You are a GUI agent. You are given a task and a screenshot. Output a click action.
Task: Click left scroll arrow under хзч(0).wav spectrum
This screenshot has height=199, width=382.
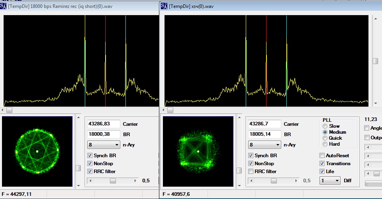[163, 110]
